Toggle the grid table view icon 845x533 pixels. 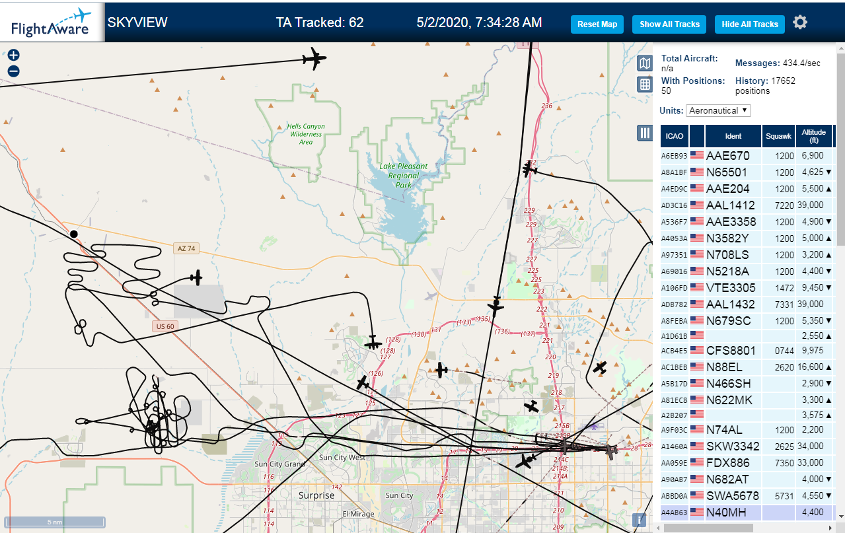pos(645,85)
